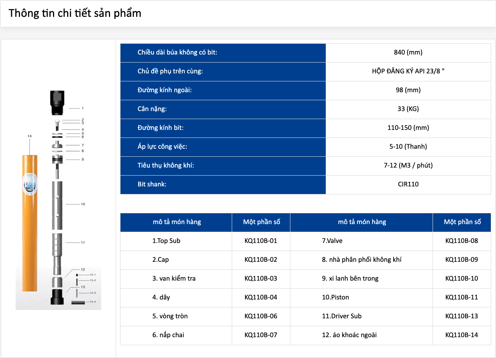Click the '11.Driver Sub' cell
The width and height of the screenshot is (496, 358).
[361, 316]
